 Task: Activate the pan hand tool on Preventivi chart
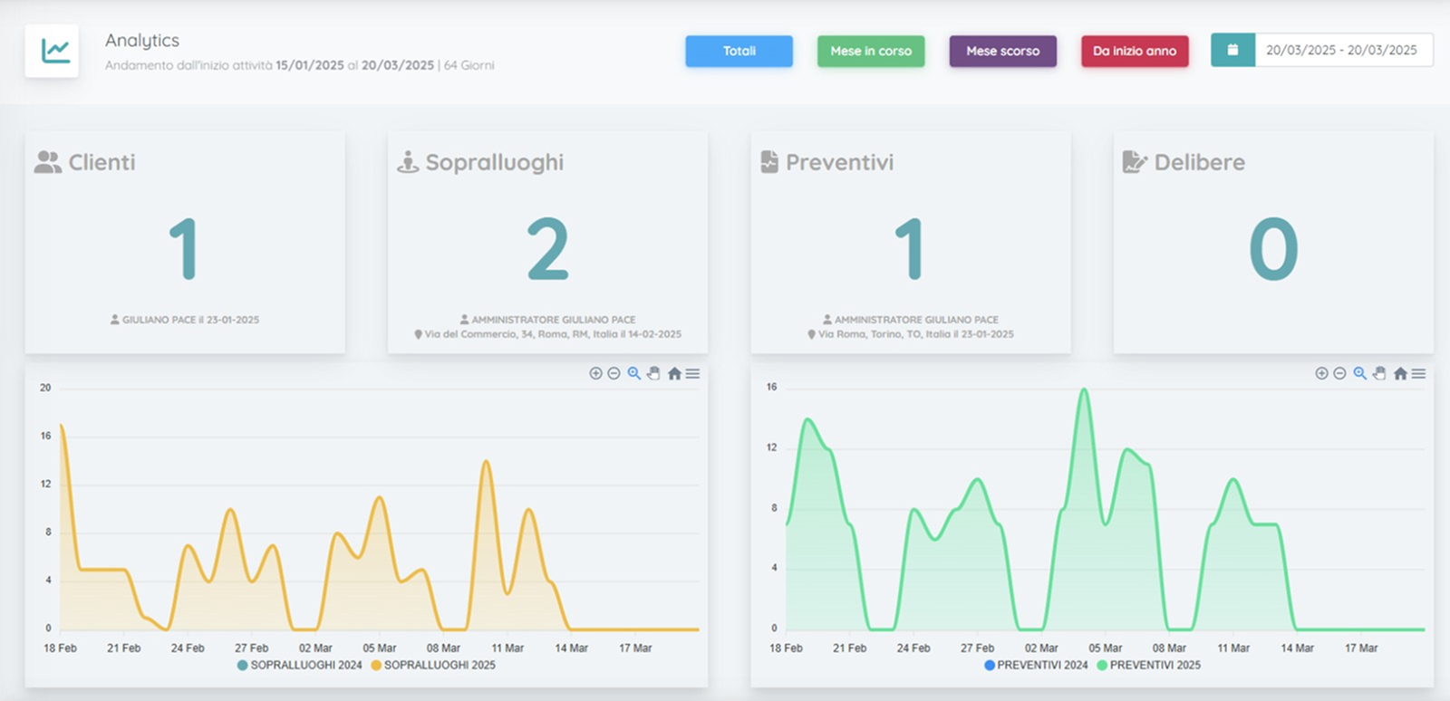1379,373
